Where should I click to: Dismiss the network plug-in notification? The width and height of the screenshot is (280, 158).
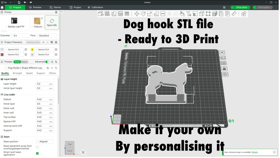tap(274, 152)
